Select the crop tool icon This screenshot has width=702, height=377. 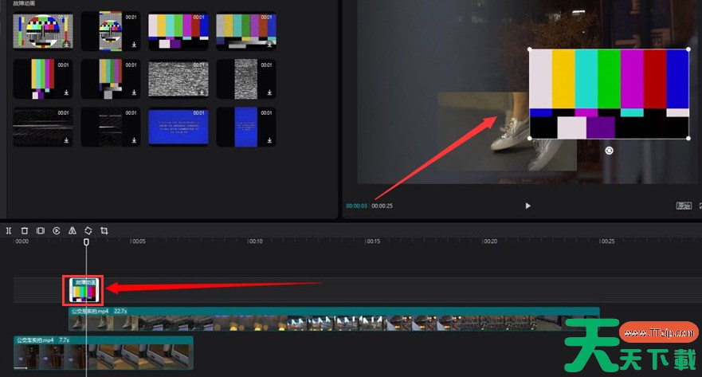pos(104,230)
